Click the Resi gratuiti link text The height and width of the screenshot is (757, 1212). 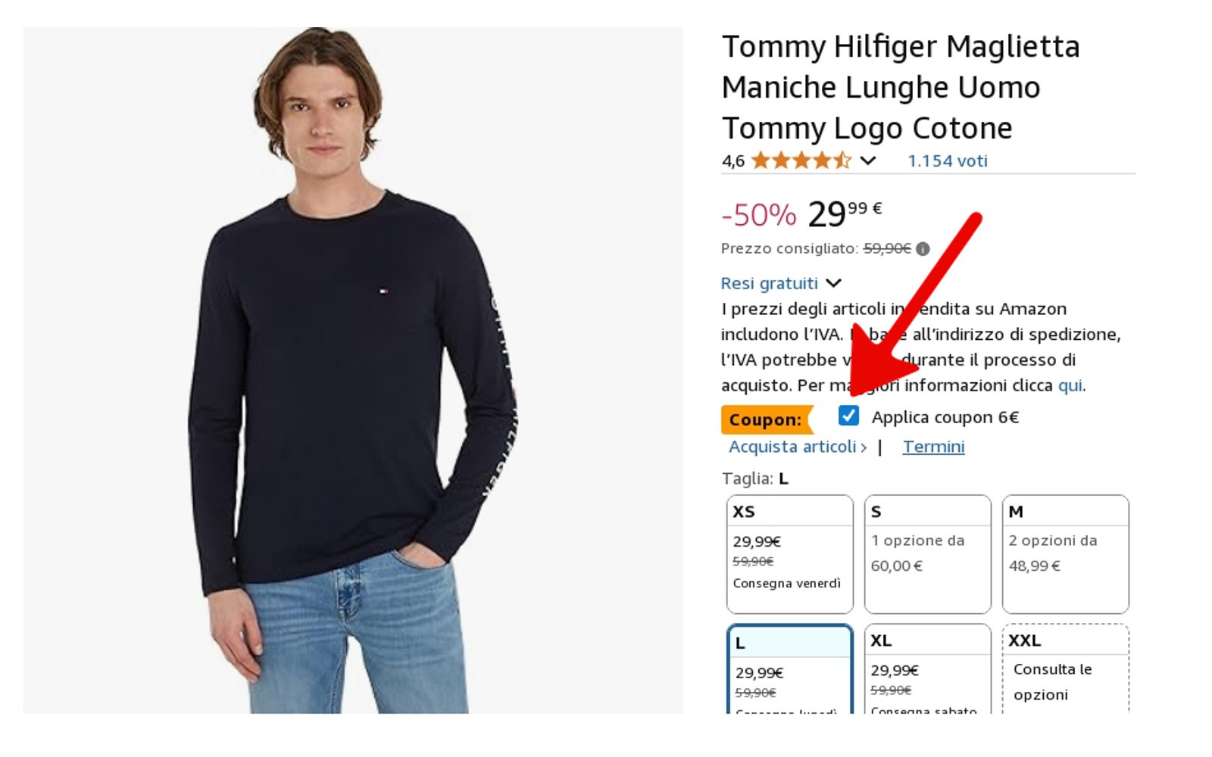(x=769, y=283)
